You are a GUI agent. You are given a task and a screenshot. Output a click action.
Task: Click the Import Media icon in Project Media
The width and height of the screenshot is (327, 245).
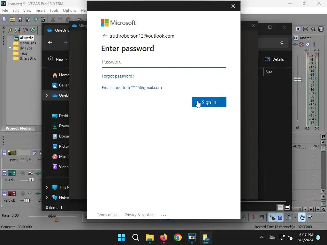click(x=18, y=30)
